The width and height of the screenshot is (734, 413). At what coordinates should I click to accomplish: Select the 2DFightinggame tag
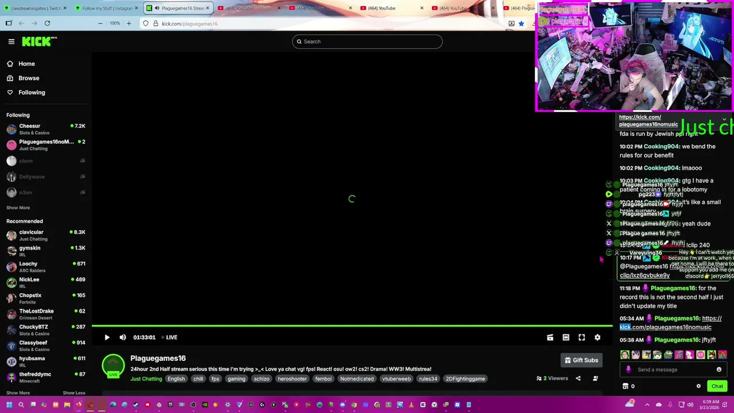click(x=466, y=379)
